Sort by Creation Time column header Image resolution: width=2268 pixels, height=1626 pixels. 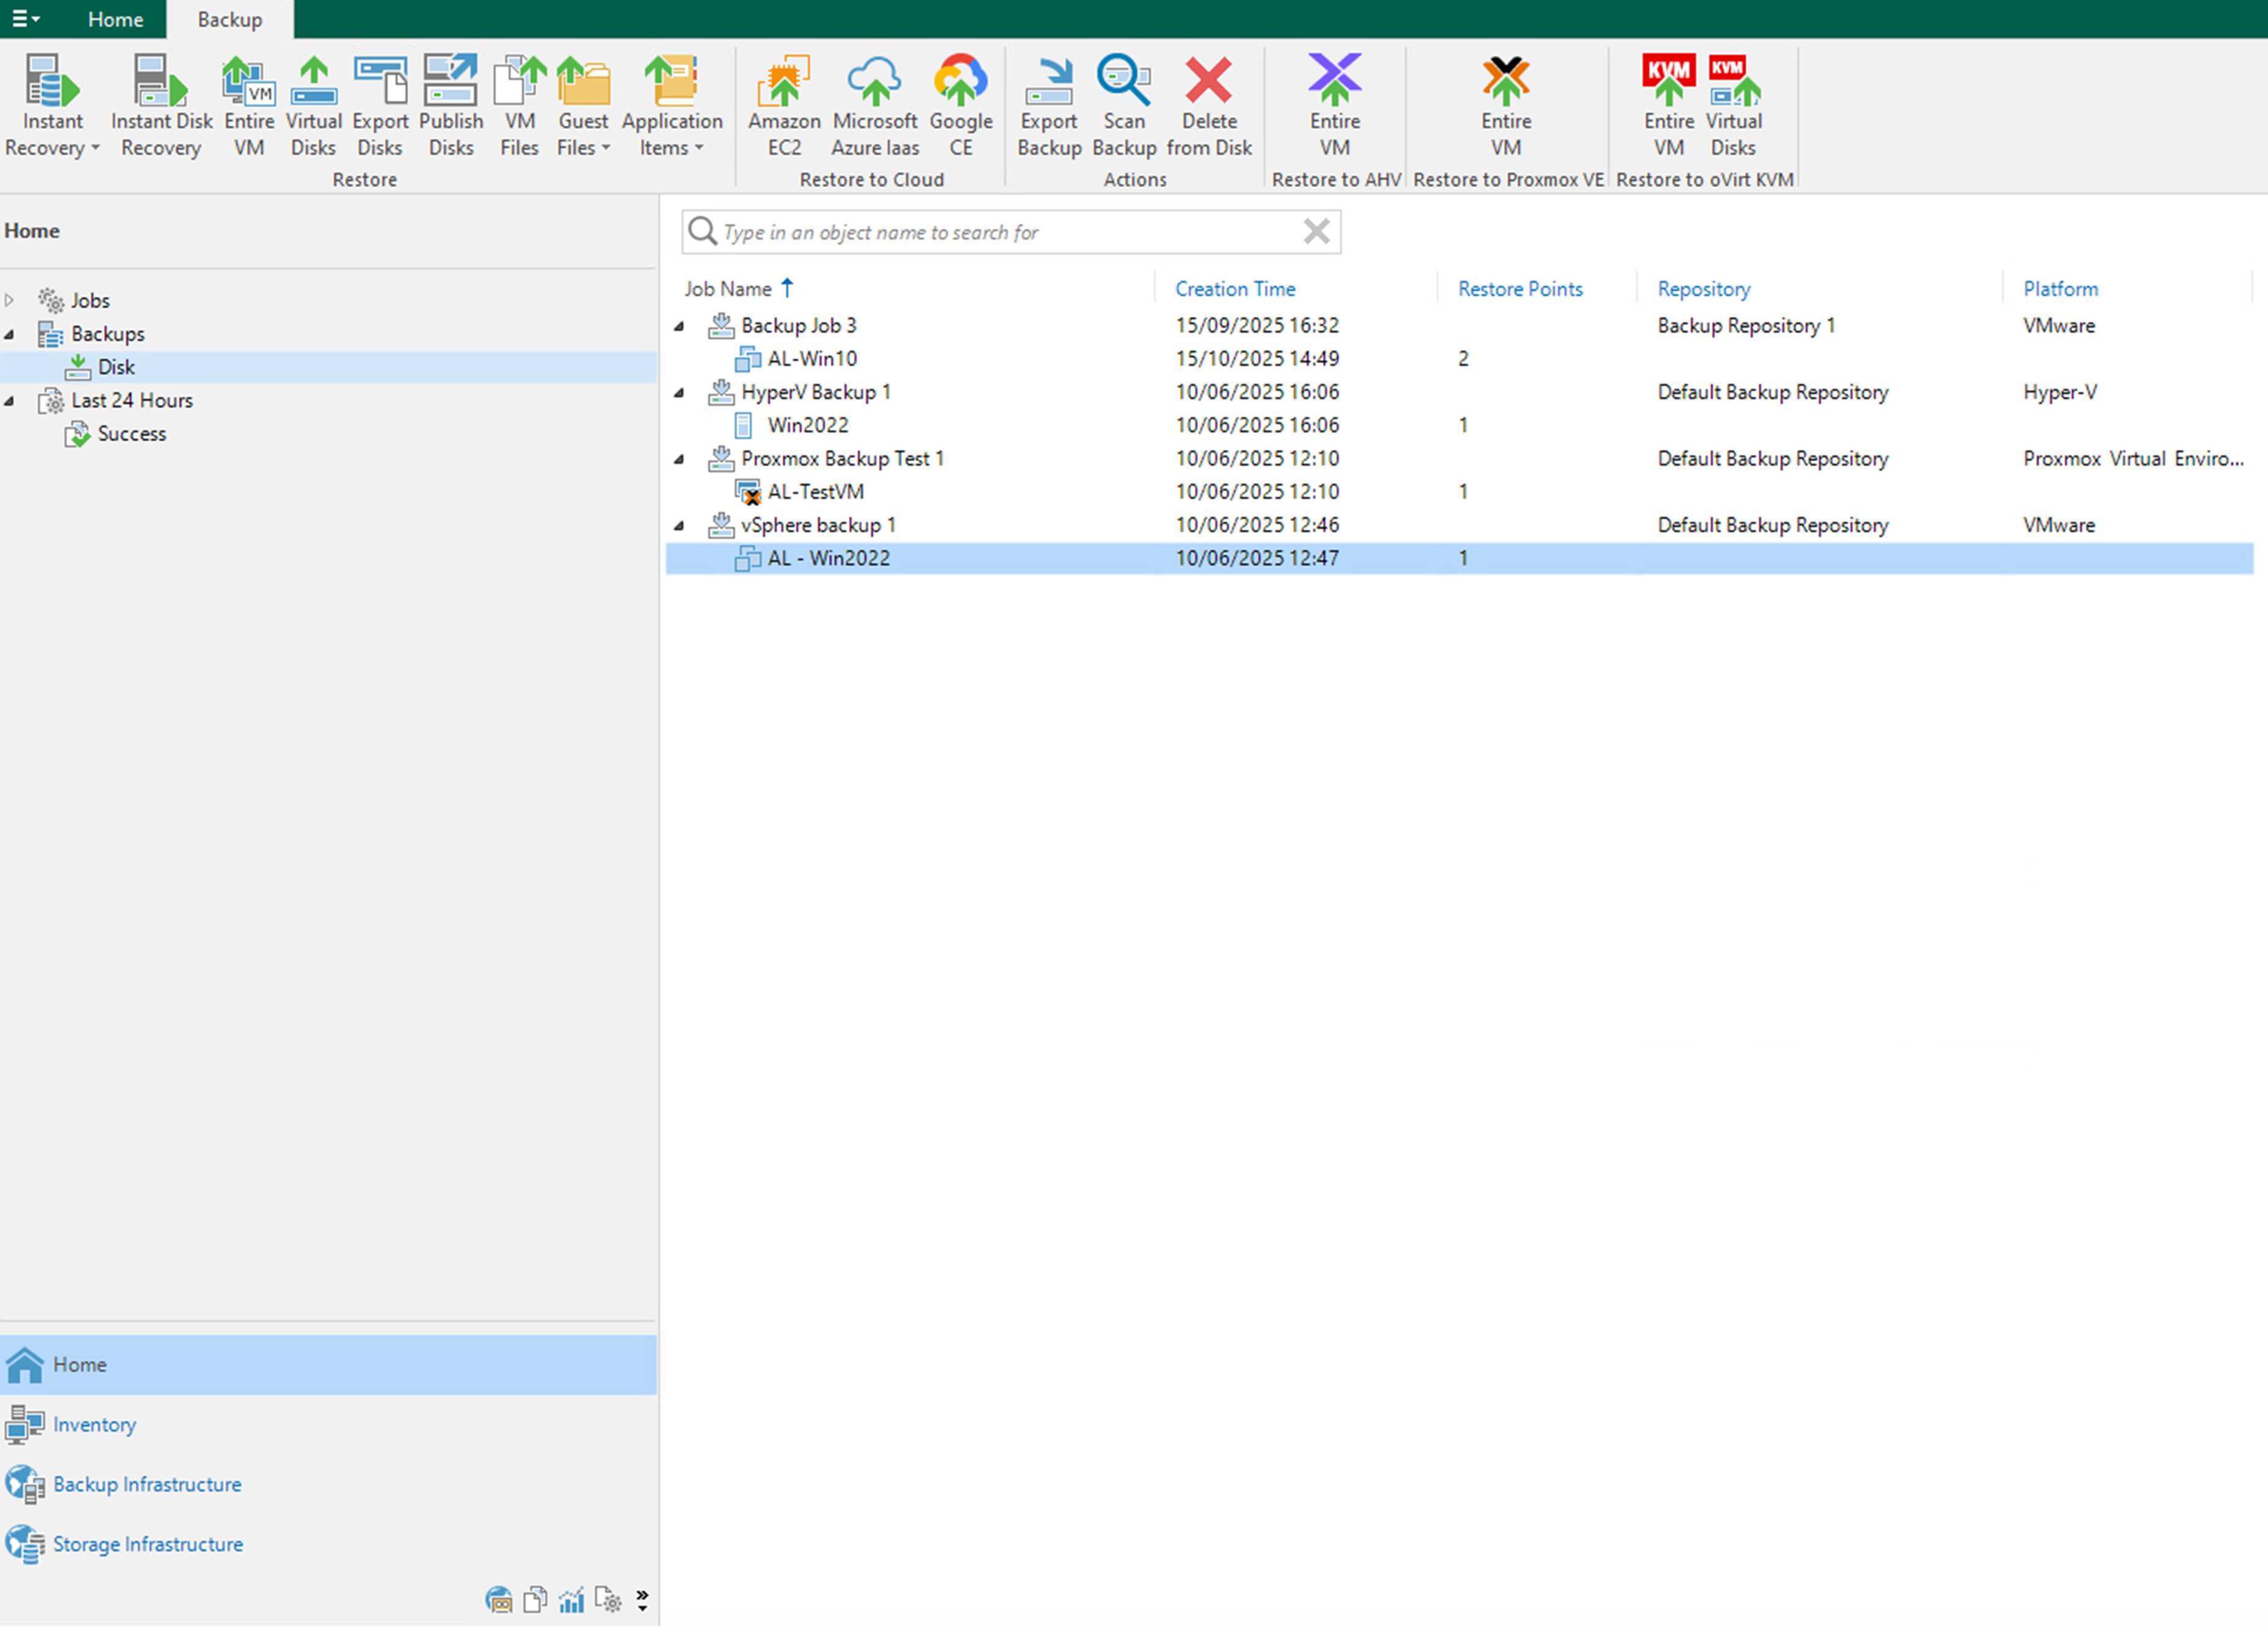1235,289
